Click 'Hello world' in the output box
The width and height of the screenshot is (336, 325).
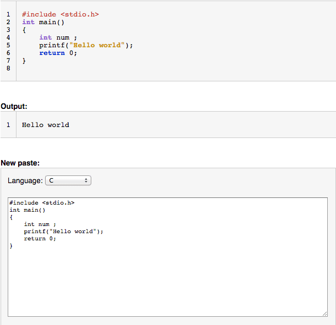(x=46, y=125)
